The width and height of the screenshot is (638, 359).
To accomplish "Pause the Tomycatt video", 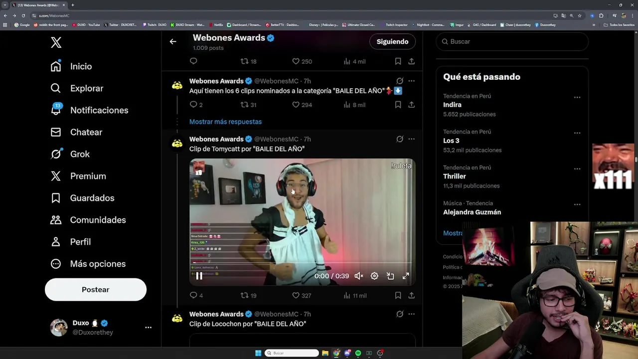I will (x=199, y=276).
